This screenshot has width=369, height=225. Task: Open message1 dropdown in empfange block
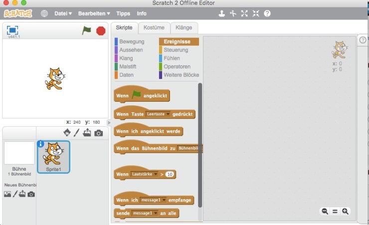pyautogui.click(x=153, y=200)
